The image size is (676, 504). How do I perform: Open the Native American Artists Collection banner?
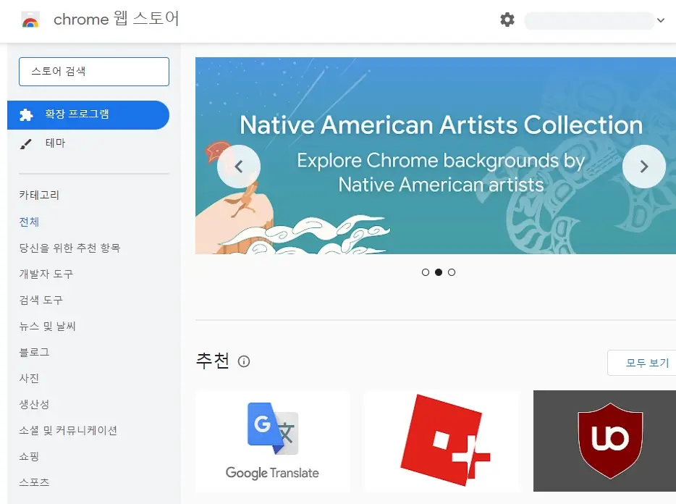tap(436, 156)
